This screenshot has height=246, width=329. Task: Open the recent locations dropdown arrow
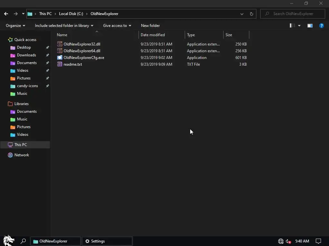[x=23, y=14]
